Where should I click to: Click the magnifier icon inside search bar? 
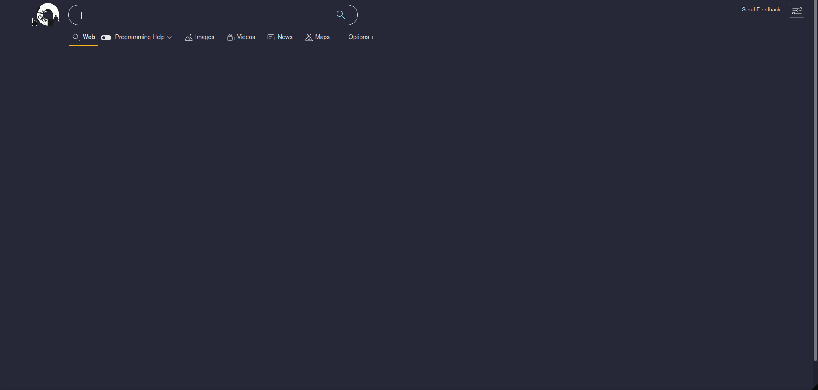pyautogui.click(x=340, y=15)
